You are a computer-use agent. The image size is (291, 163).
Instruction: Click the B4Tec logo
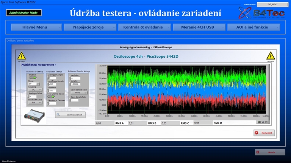click(262, 13)
